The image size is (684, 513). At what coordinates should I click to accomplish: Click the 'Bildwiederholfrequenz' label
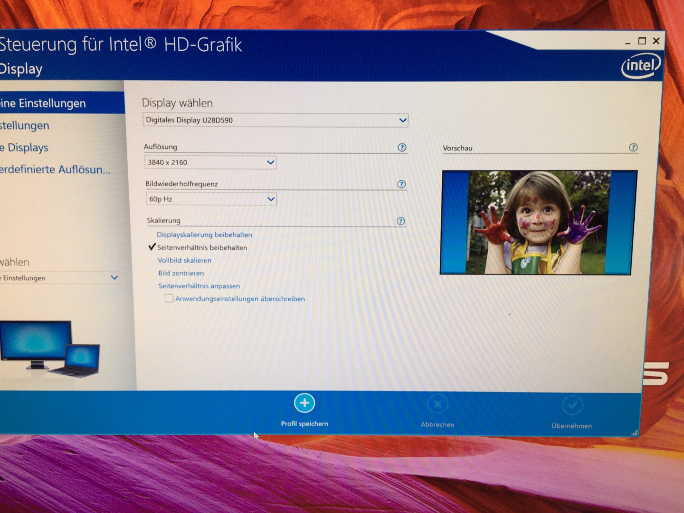pyautogui.click(x=181, y=184)
